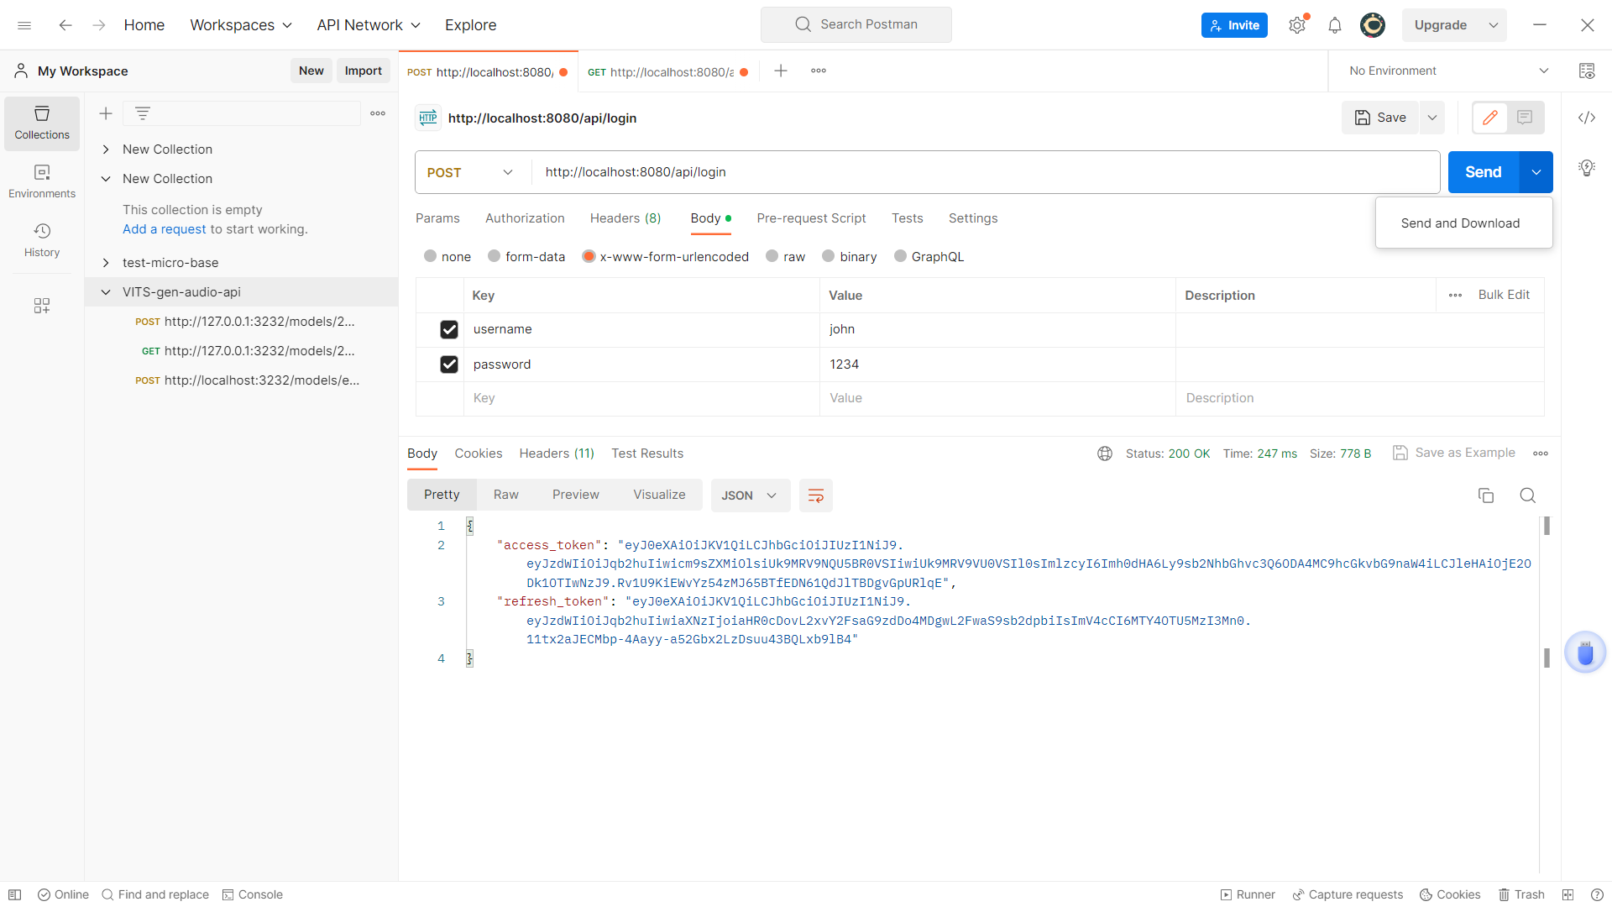Open Environments in the sidebar
This screenshot has width=1612, height=907.
[42, 181]
